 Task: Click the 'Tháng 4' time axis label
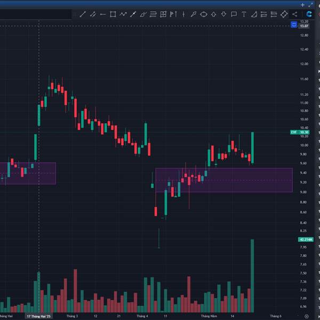tap(142, 316)
